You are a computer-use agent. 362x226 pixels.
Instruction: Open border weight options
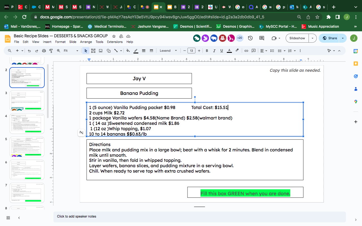[144, 51]
